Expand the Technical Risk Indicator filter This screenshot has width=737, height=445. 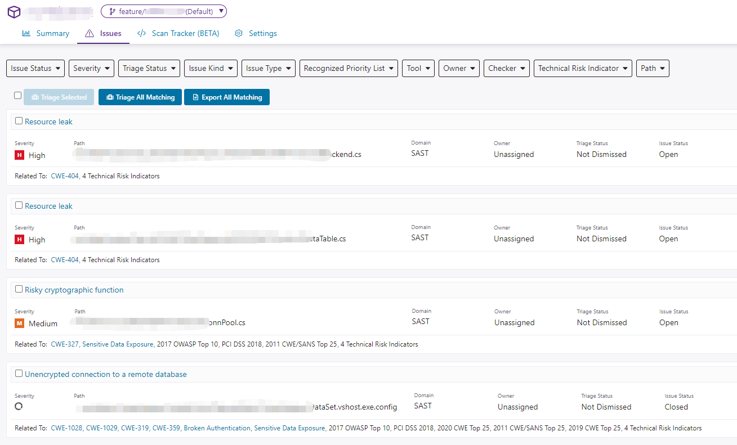583,69
